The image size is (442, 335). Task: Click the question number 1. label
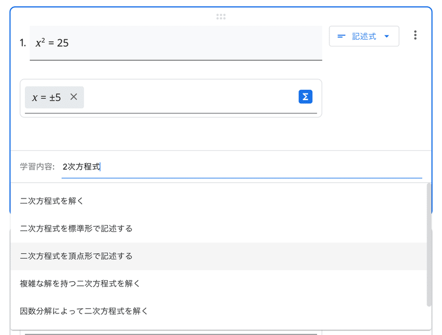(x=23, y=43)
